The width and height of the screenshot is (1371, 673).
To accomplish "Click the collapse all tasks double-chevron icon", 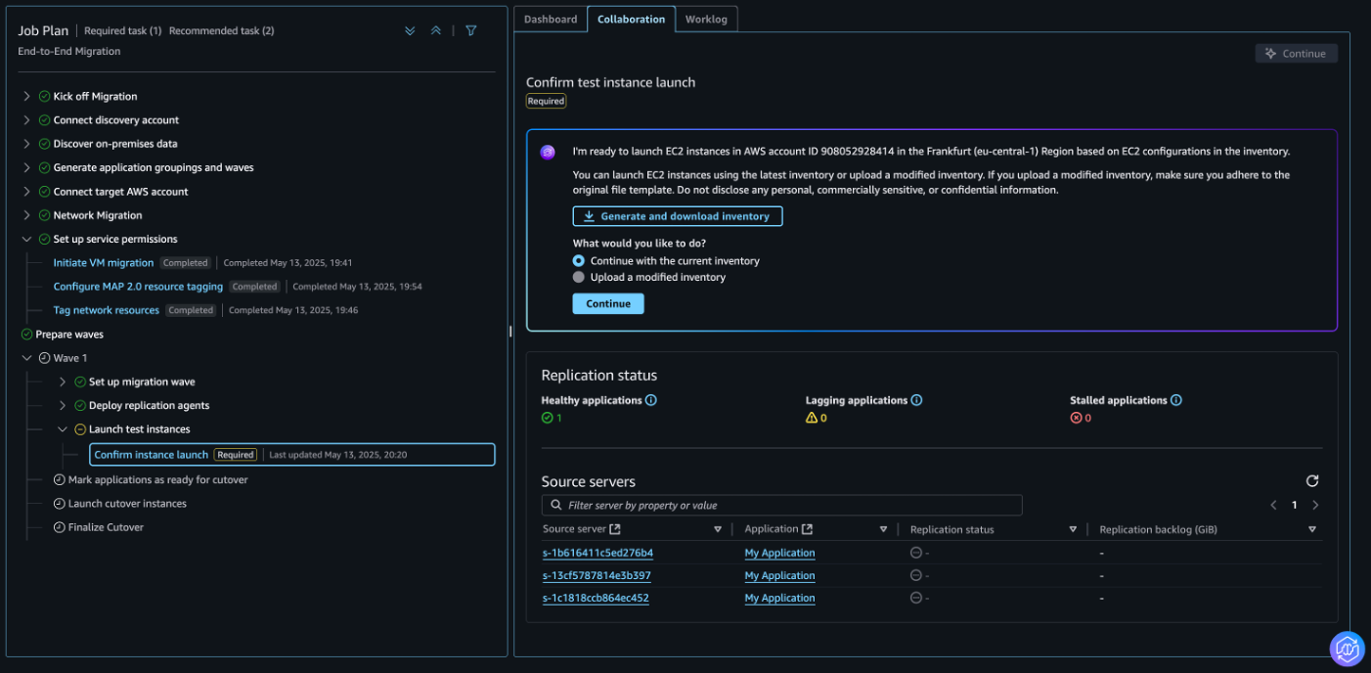I will (x=436, y=31).
